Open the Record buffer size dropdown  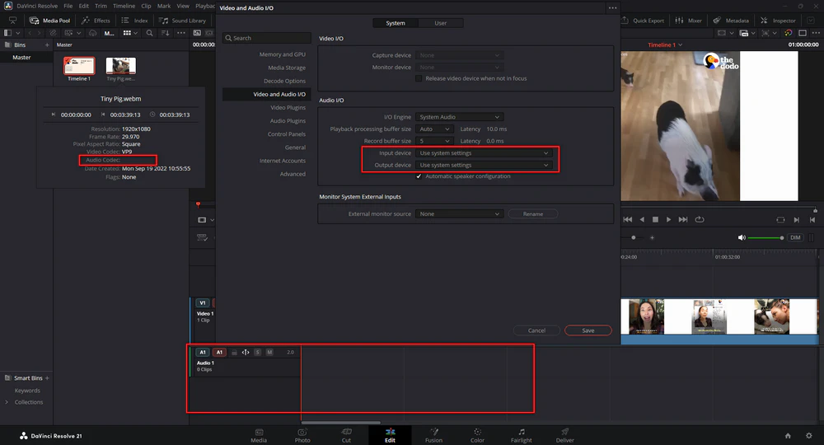pyautogui.click(x=434, y=141)
